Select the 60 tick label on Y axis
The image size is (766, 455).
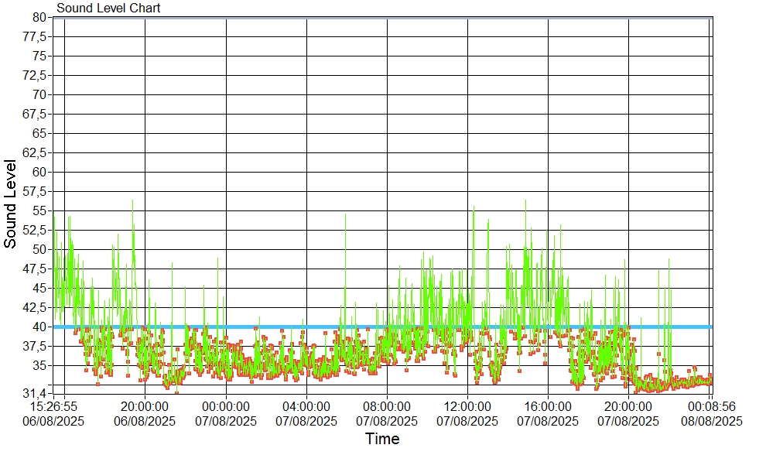click(39, 172)
